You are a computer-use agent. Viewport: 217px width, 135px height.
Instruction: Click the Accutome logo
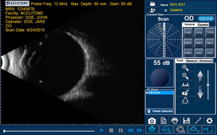pos(17,3)
